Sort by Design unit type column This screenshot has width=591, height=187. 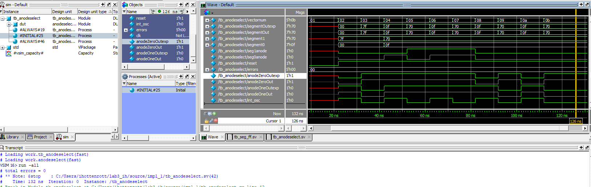[x=93, y=12]
